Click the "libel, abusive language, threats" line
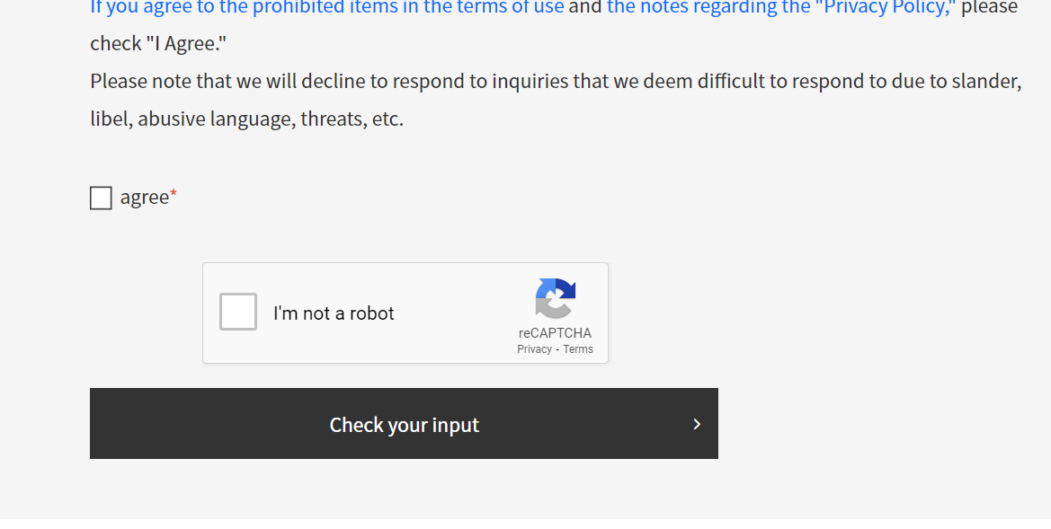The width and height of the screenshot is (1051, 529). pyautogui.click(x=246, y=119)
